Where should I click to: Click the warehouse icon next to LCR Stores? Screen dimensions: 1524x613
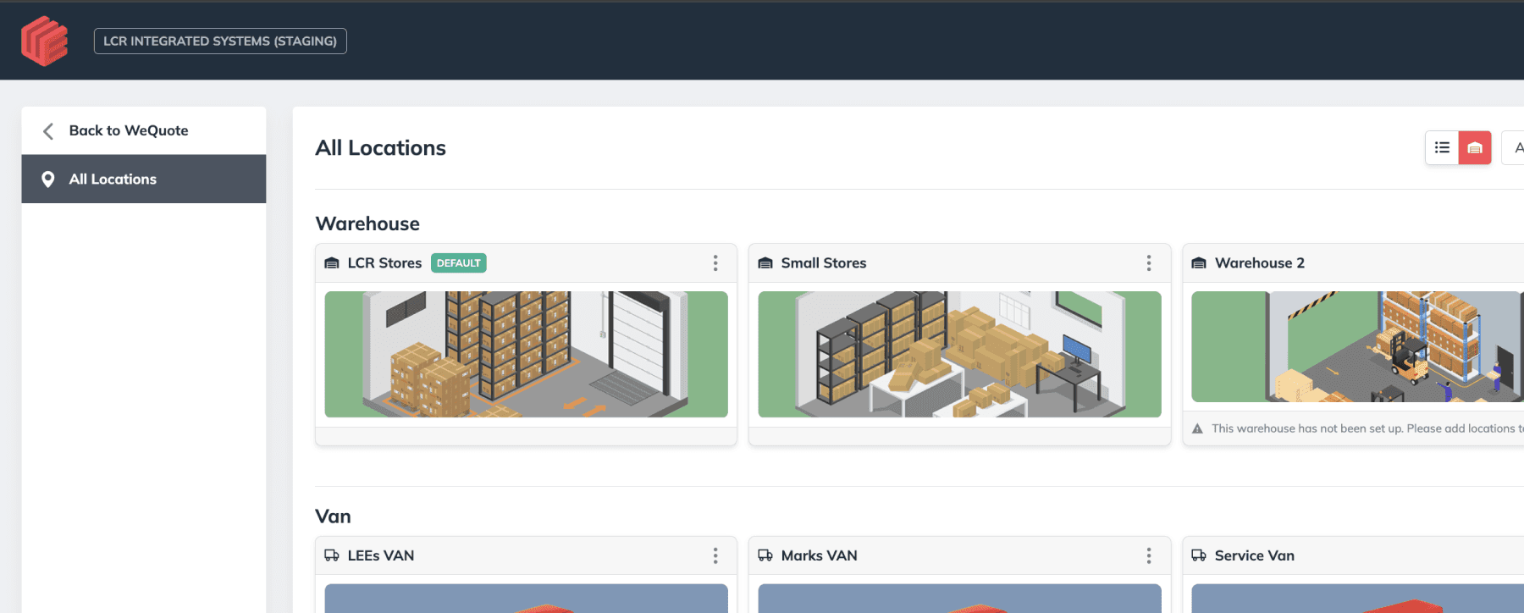click(x=332, y=263)
